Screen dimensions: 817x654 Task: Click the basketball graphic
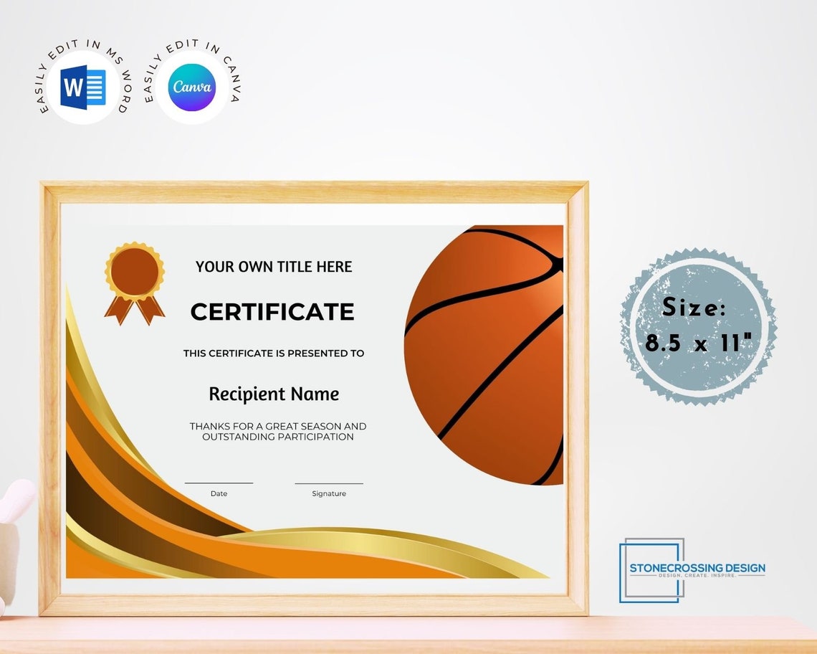[487, 351]
